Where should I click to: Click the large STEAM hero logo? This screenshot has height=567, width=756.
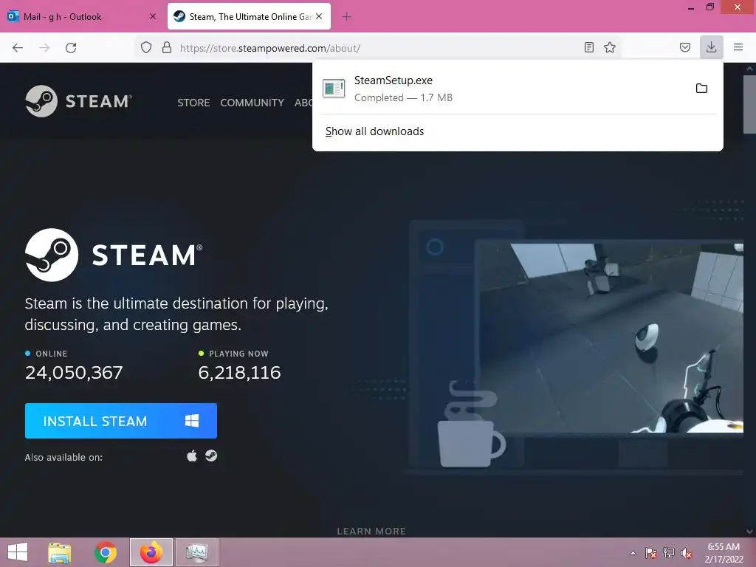[x=114, y=255]
